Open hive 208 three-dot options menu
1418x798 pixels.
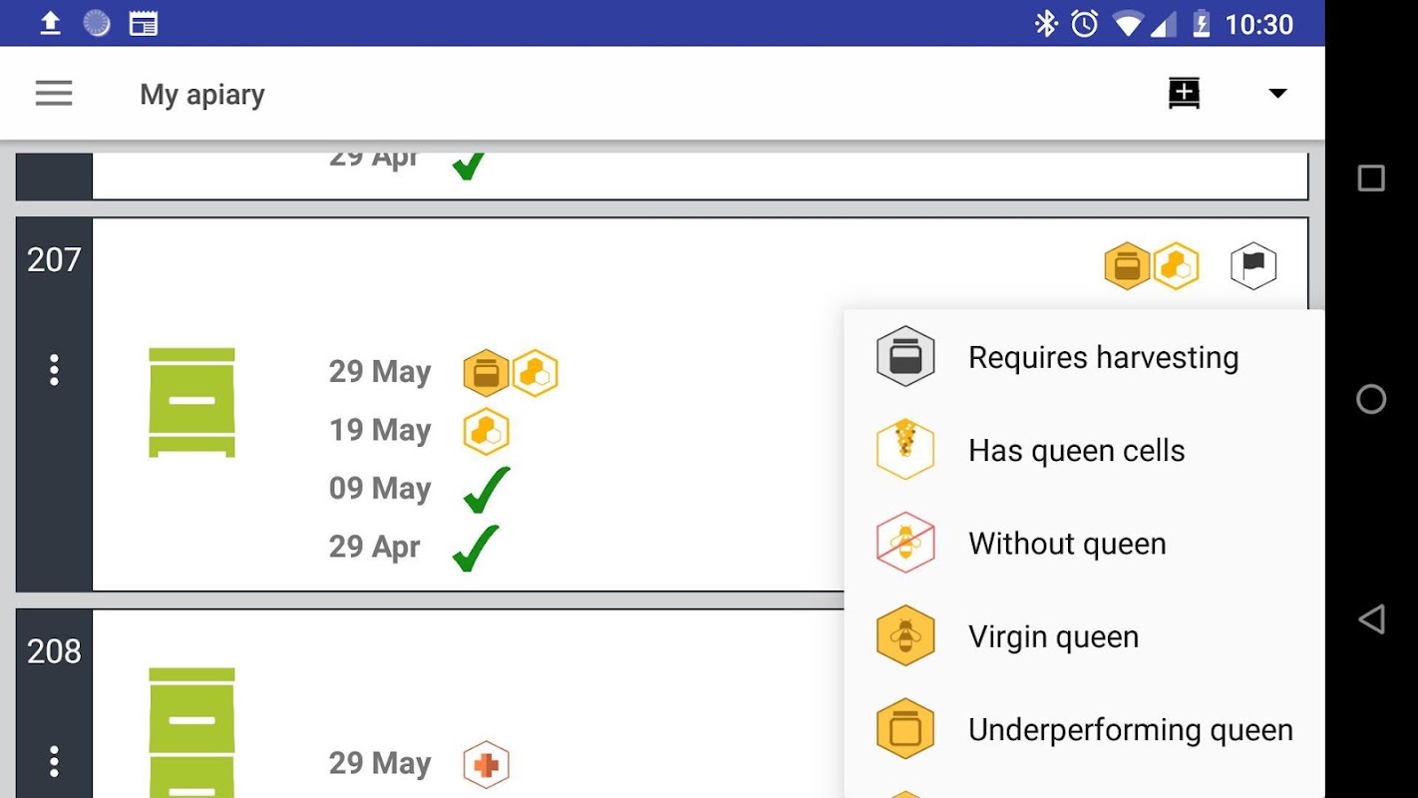54,762
